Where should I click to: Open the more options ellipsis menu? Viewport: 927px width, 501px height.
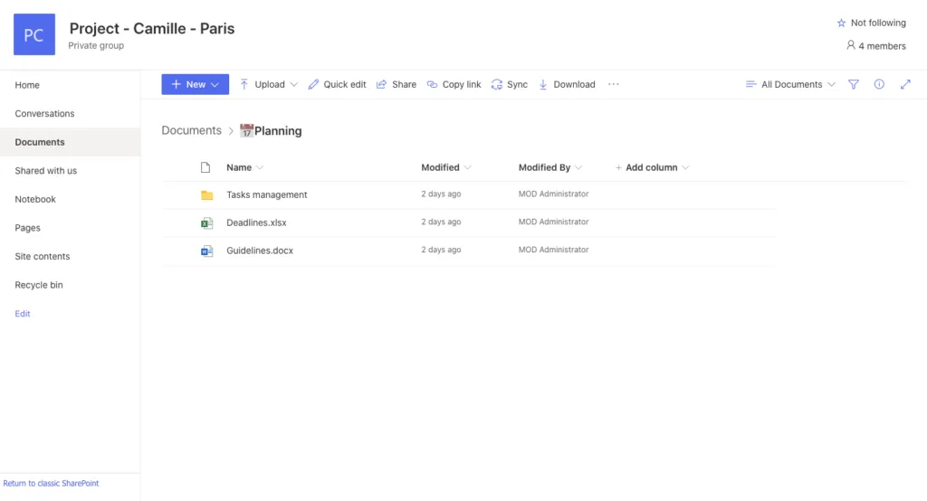click(x=614, y=84)
